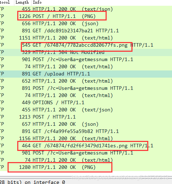This screenshot has height=184, width=172.
Task: Select the 891-length POST /?c=User&a=getmessnum packet
Action: [x=86, y=88]
